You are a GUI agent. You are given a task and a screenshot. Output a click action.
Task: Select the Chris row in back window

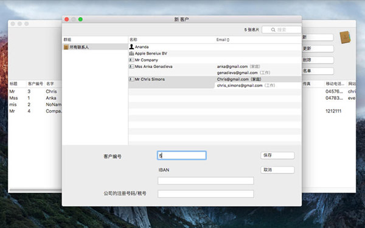[35, 91]
